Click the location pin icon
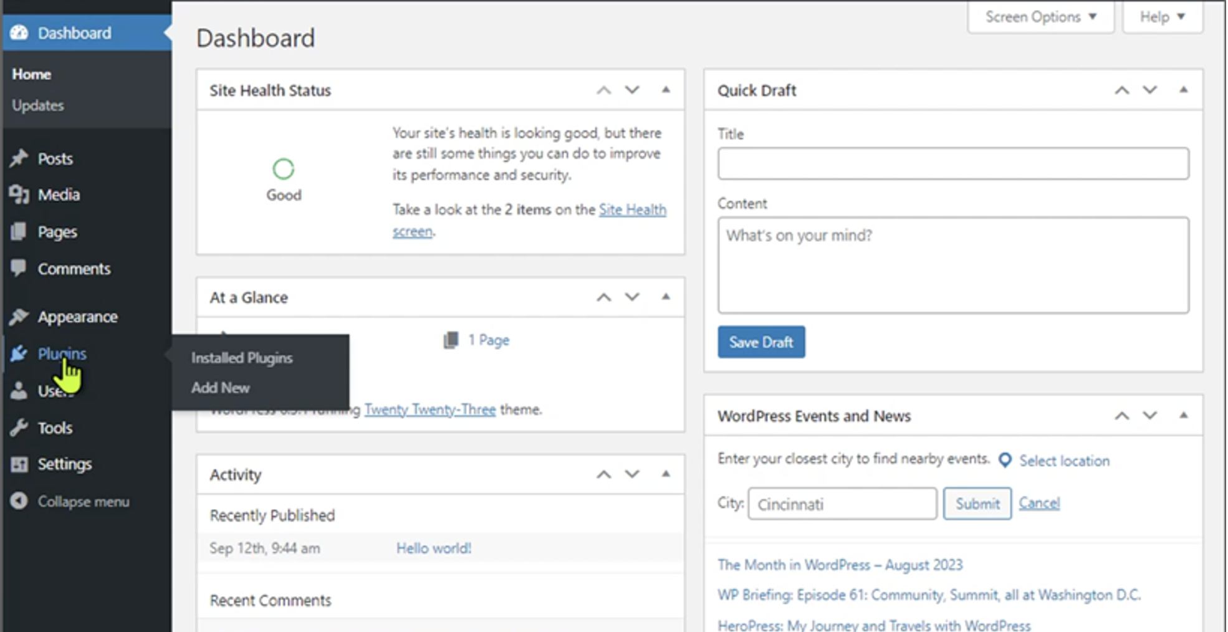 pos(1005,460)
